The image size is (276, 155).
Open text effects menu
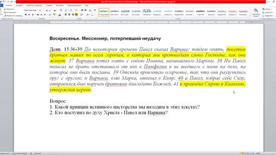click(50, 15)
